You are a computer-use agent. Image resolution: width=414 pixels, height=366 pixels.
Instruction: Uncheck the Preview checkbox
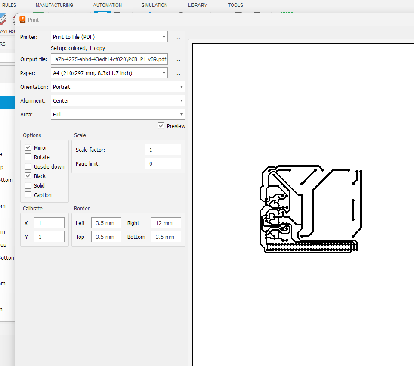(161, 126)
